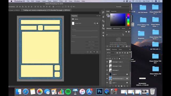Switch to the Paths tab
Screen dimensions: 171x96
coord(120,49)
